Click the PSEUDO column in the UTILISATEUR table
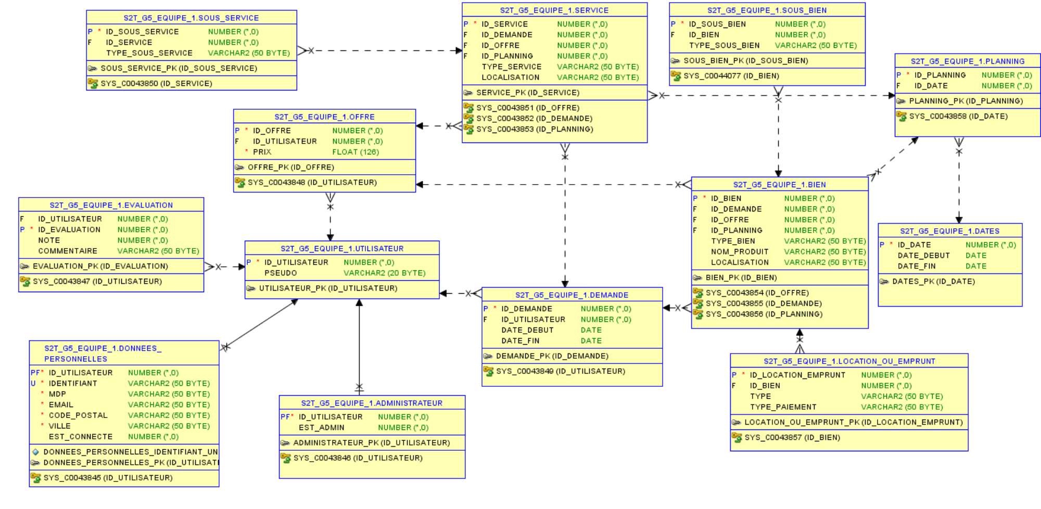Screen dimensions: 1041x509 pyautogui.click(x=281, y=273)
